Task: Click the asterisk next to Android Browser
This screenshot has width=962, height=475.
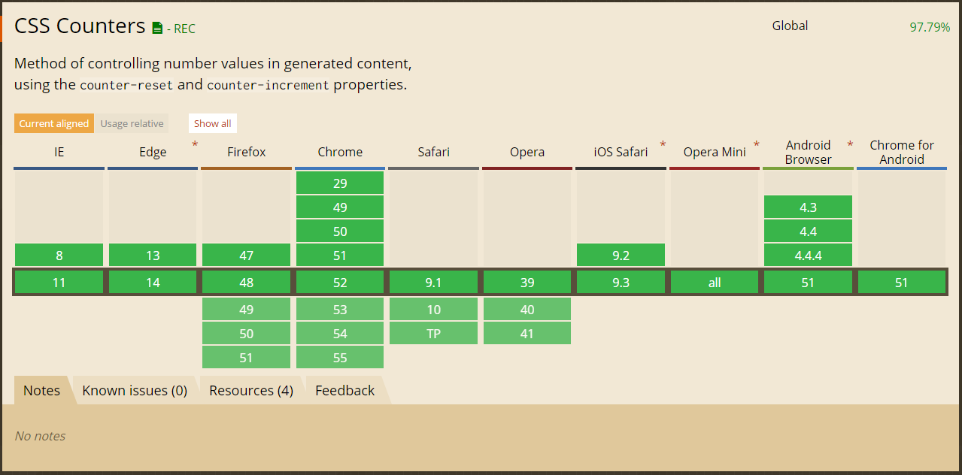Action: click(850, 144)
